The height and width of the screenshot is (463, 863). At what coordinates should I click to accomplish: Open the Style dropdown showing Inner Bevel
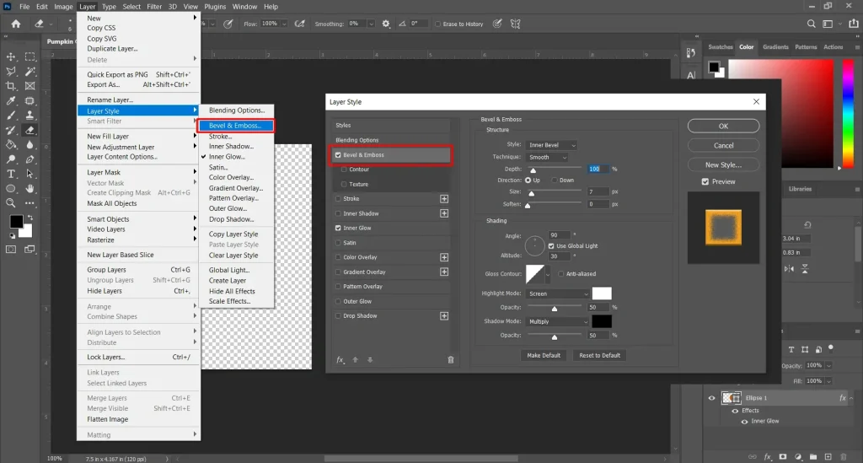(551, 145)
